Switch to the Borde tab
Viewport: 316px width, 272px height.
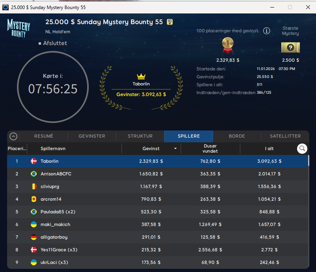click(x=237, y=136)
